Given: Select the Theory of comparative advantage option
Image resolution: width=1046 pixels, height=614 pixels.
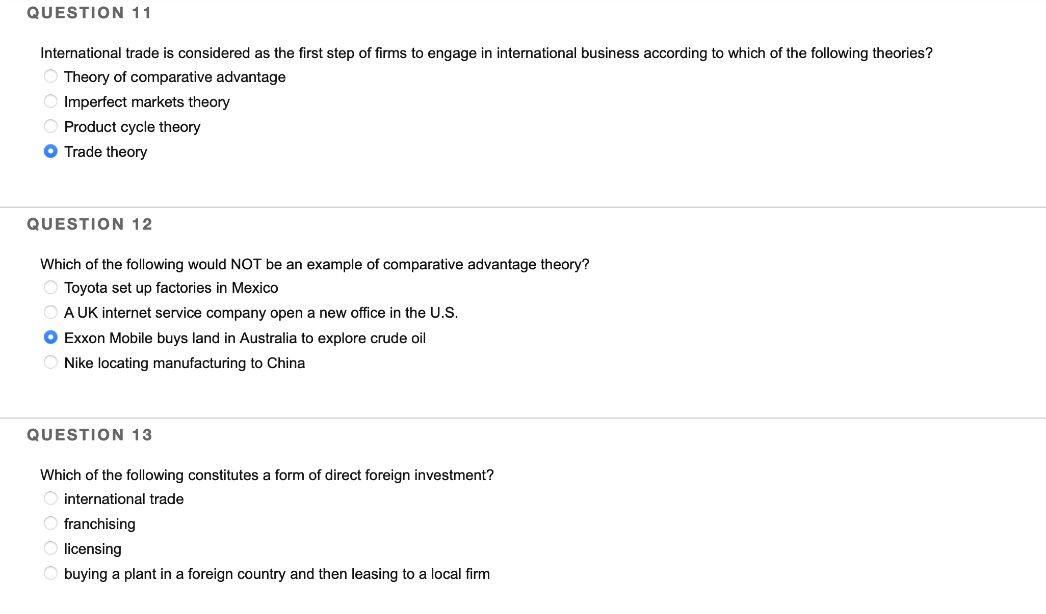Looking at the screenshot, I should click(x=51, y=76).
